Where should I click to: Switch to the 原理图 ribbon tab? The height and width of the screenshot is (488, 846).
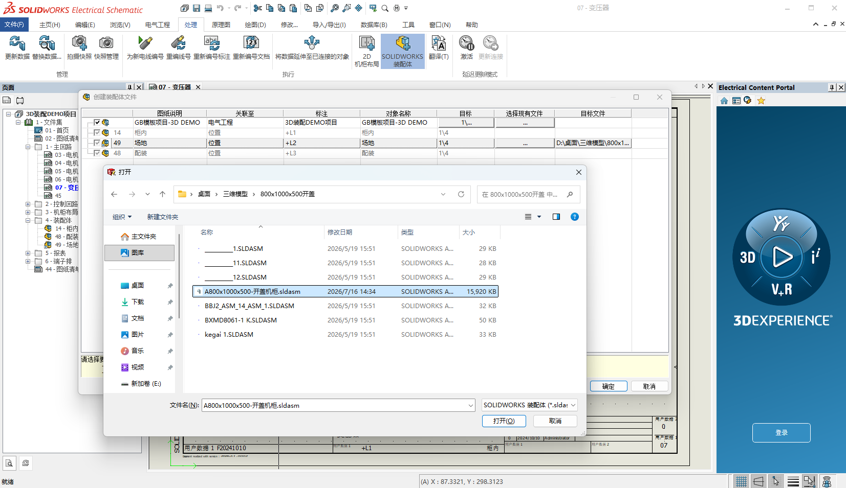pyautogui.click(x=221, y=25)
